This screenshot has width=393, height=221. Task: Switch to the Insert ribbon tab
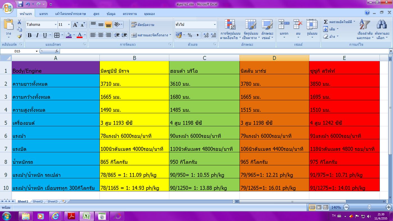44,14
